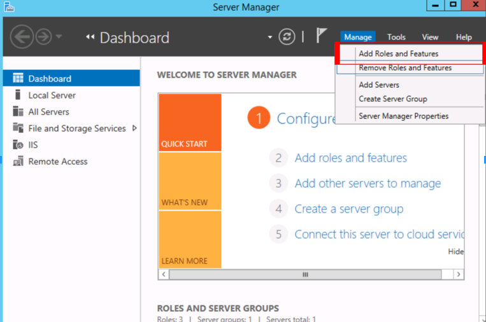Click the step 4 number circle

[278, 209]
